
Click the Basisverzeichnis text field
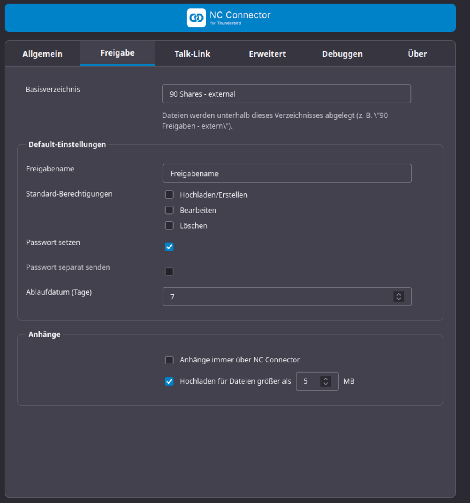(286, 94)
